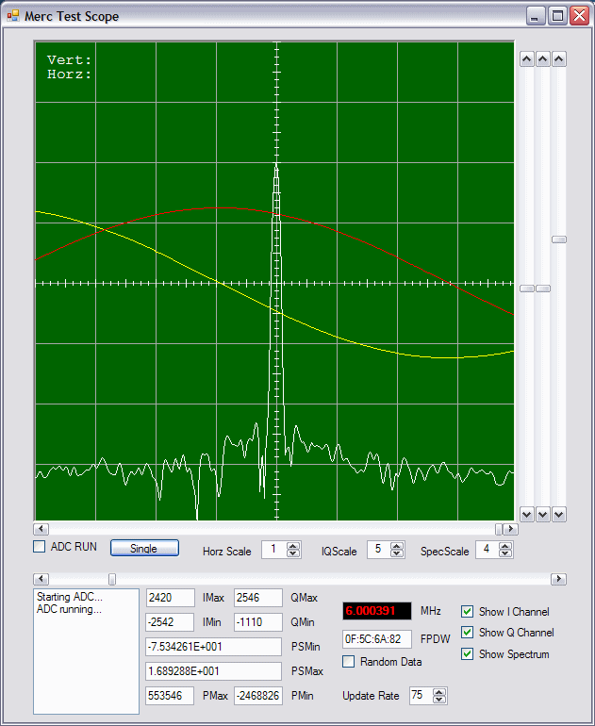Image resolution: width=595 pixels, height=726 pixels.
Task: Enable Random Data checkbox
Action: 349,662
